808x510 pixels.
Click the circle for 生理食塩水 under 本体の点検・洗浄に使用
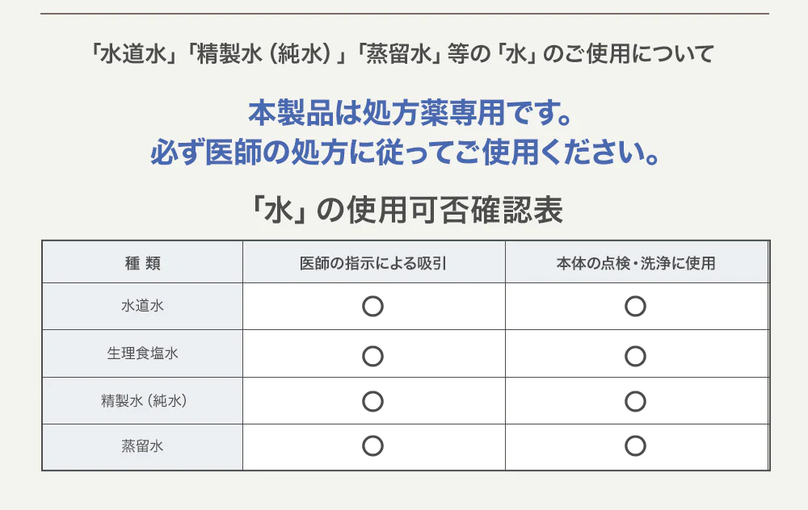pos(635,356)
